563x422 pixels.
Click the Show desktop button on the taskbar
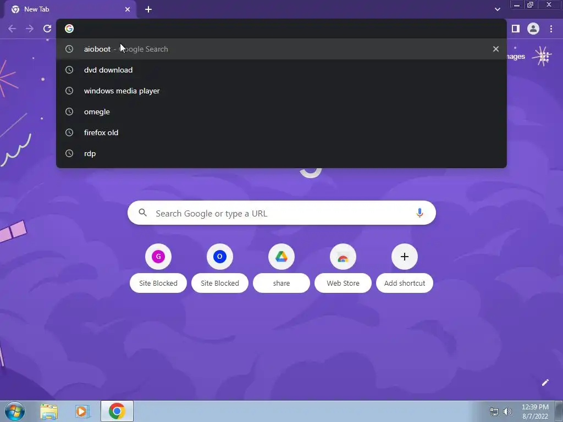coord(559,411)
